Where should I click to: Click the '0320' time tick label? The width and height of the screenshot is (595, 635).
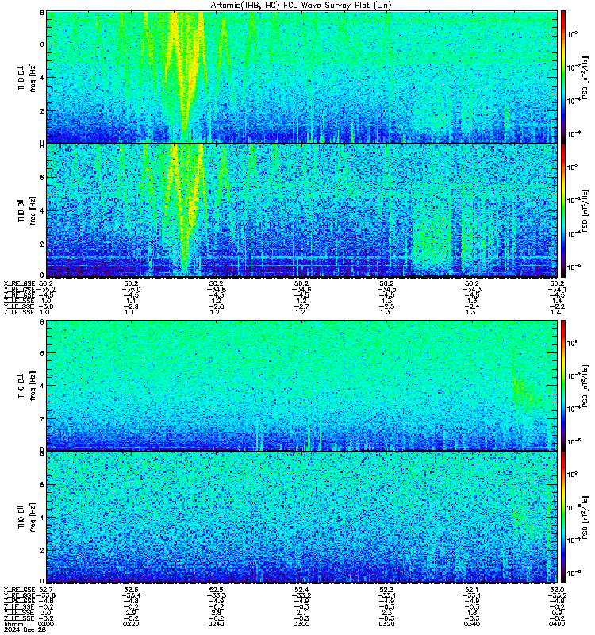386,624
